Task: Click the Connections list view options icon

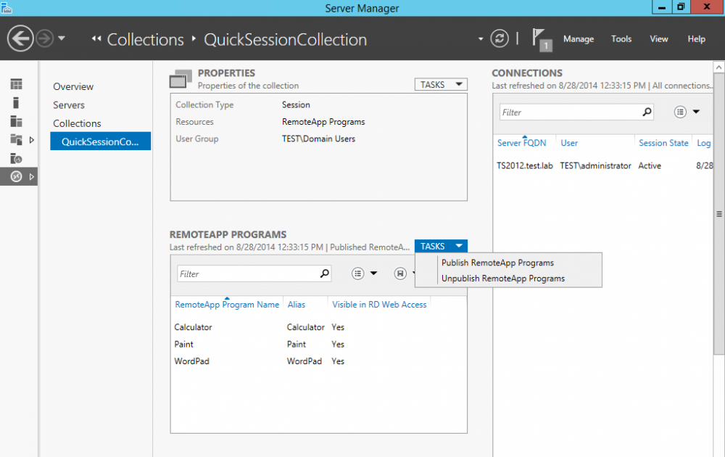Action: [x=680, y=112]
